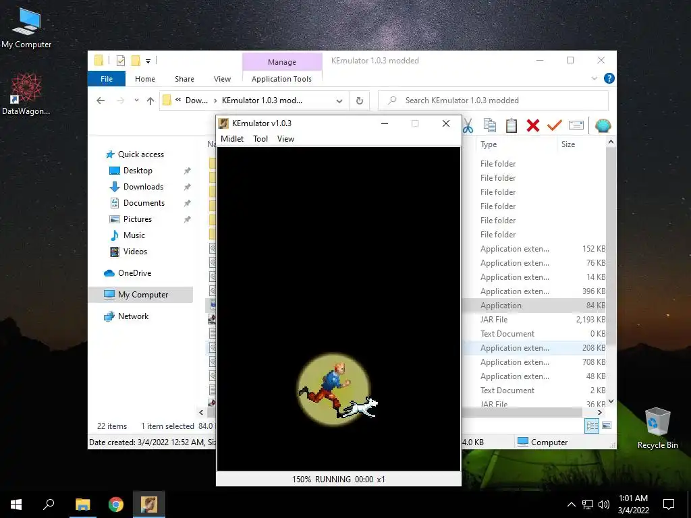The height and width of the screenshot is (518, 691).
Task: Open the Midlet menu in KEmulator
Action: 232,139
